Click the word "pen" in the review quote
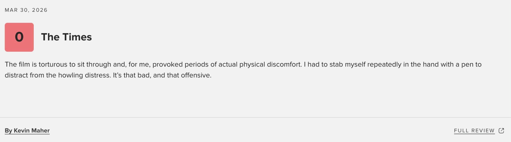 467,64
